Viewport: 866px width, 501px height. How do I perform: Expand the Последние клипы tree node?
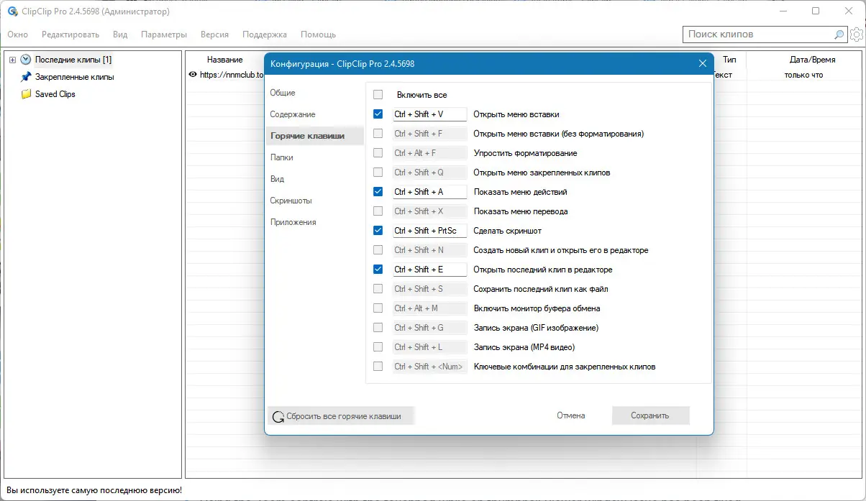pyautogui.click(x=12, y=60)
